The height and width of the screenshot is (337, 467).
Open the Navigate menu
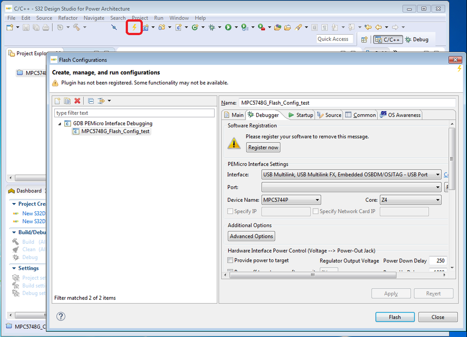click(x=94, y=18)
